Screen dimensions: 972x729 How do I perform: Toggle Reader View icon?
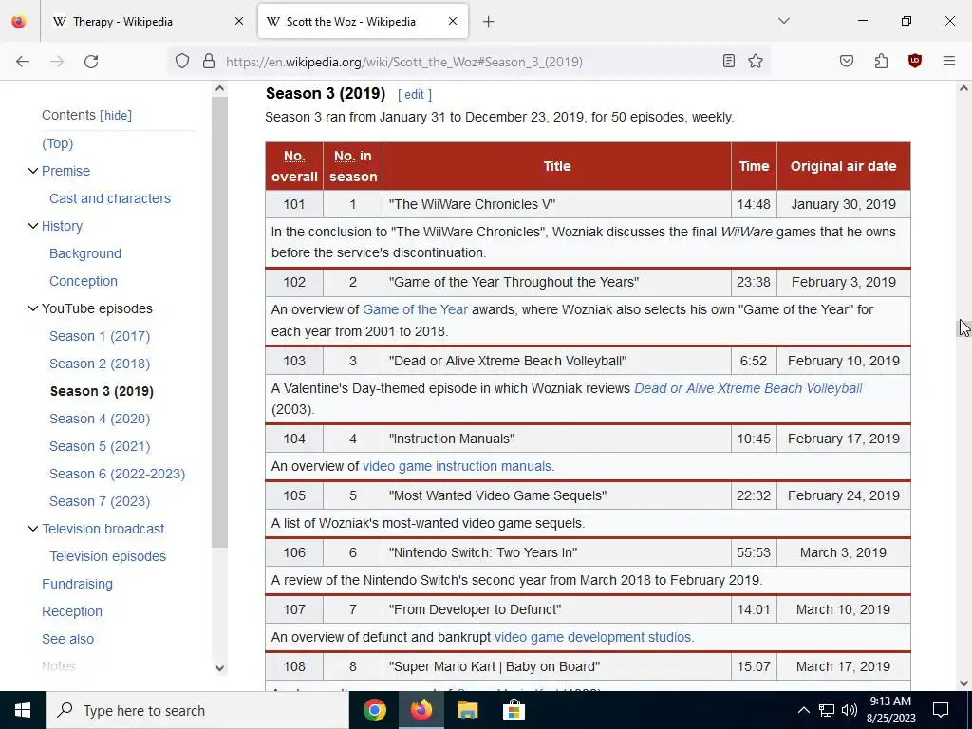click(x=729, y=61)
